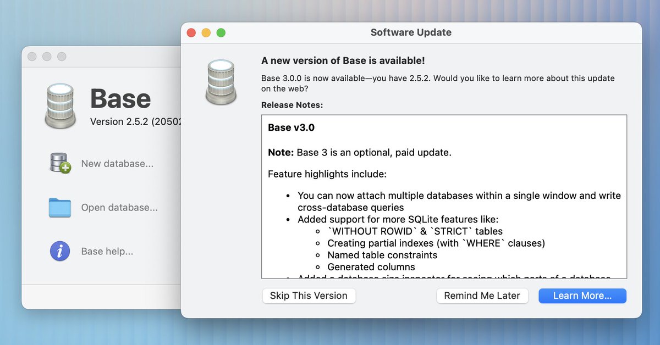Open Learn More about the update
This screenshot has height=345, width=660.
point(582,296)
